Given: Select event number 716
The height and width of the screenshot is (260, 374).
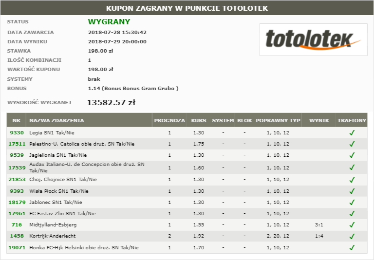Looking at the screenshot, I should [17, 224].
